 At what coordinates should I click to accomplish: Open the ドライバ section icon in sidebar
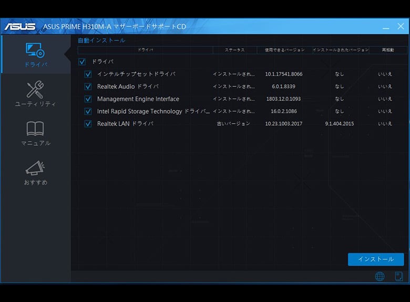click(35, 51)
